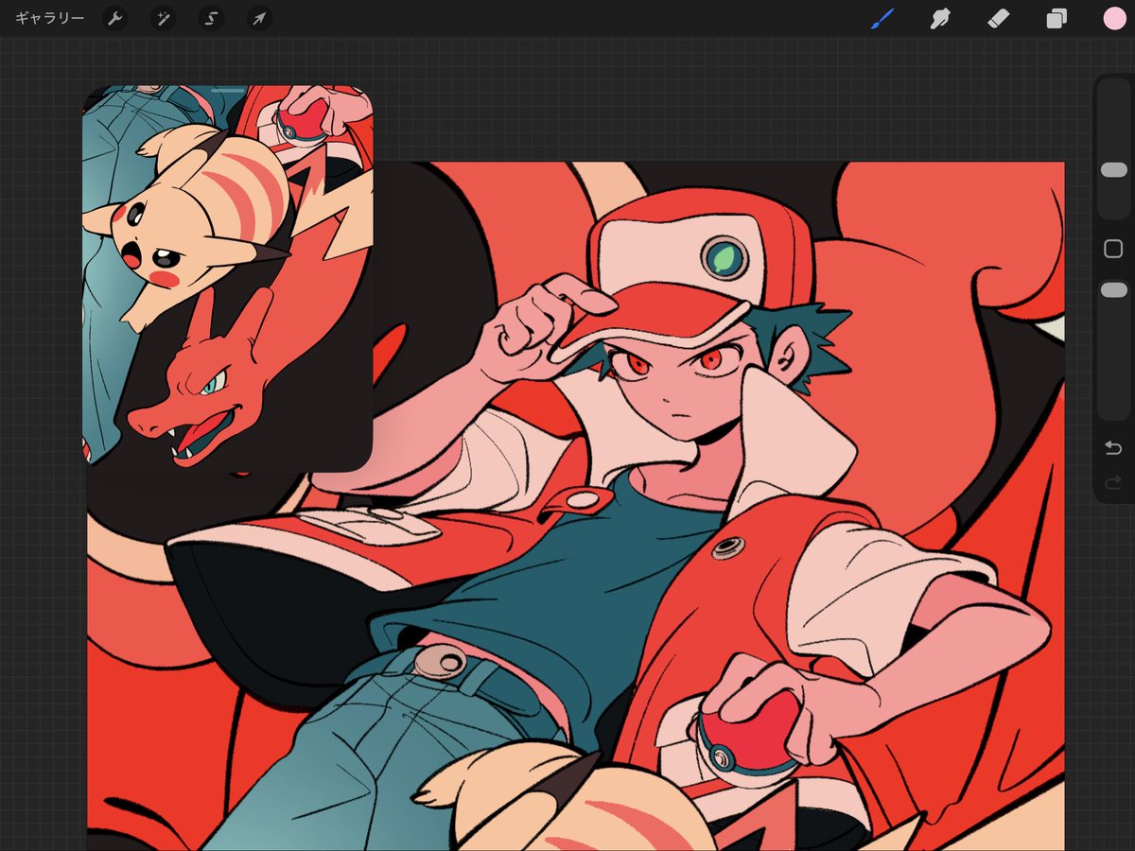Open the pink active color swatch

coord(1113,18)
